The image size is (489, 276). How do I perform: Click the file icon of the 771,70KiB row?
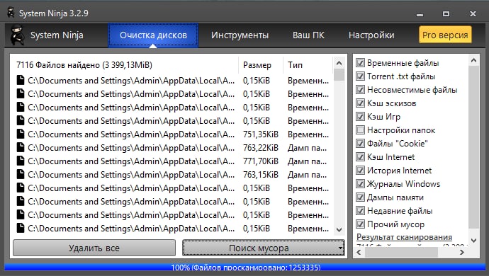[21, 161]
